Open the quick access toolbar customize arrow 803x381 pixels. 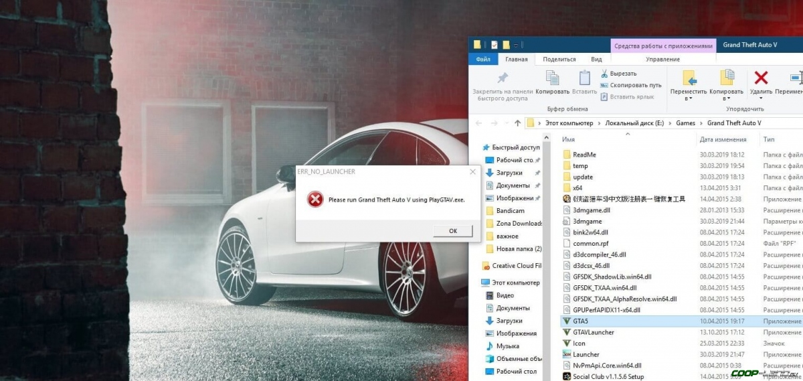517,46
